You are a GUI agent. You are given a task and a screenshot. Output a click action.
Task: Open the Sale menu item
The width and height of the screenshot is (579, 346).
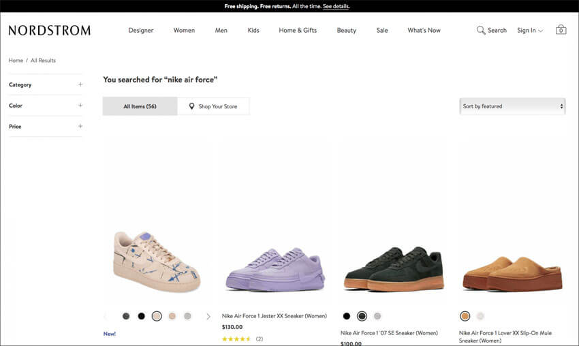tap(382, 30)
